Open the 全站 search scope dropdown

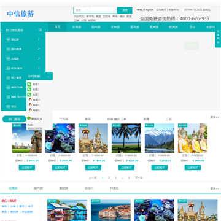82,10
